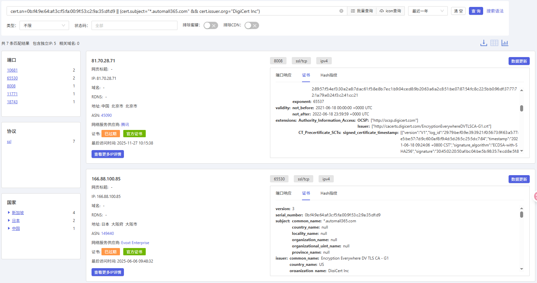537x283 pixels.
Task: Click 已过期 badge for 81.70.28.71
Action: coord(111,134)
